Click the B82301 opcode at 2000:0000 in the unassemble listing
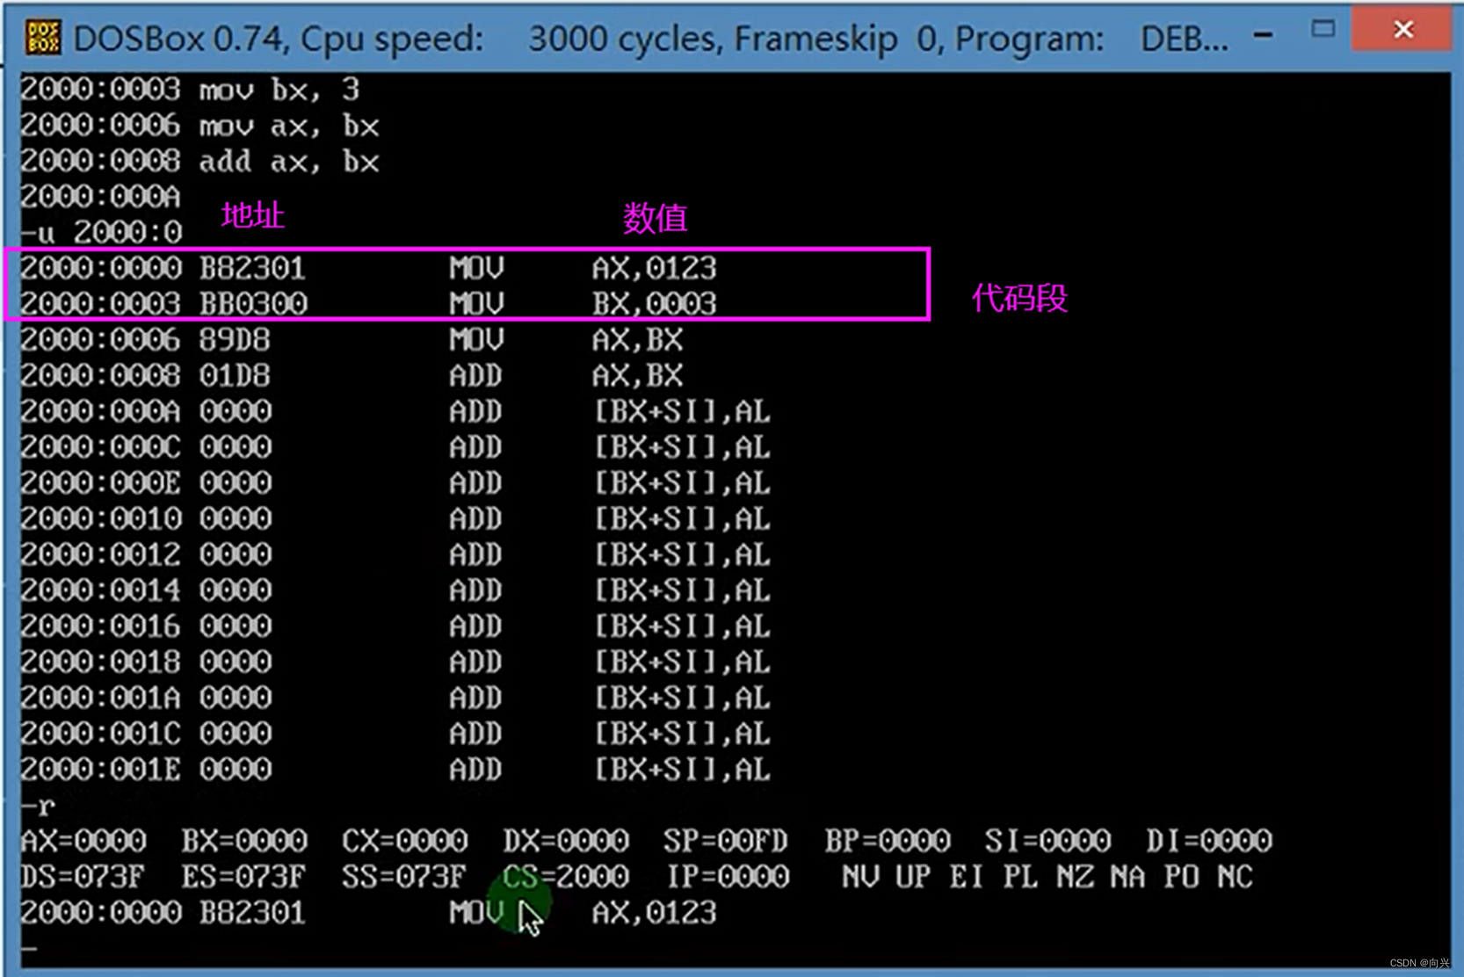Viewport: 1464px width, 977px height. (x=252, y=268)
